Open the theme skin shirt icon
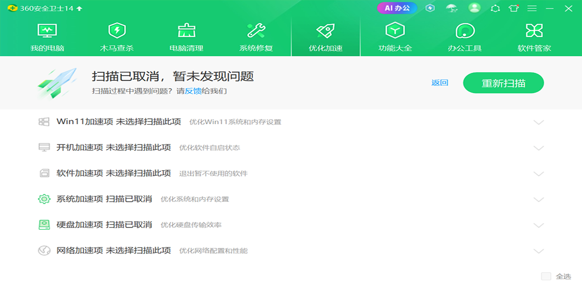Image resolution: width=582 pixels, height=291 pixels. [513, 8]
